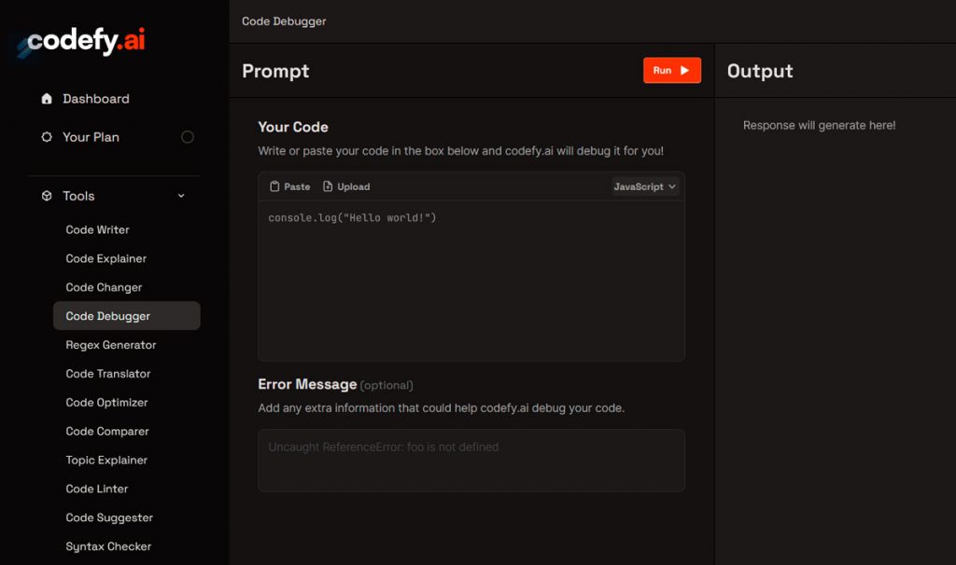Select Code Explainer from sidebar
Screen dimensions: 956x565
106,259
